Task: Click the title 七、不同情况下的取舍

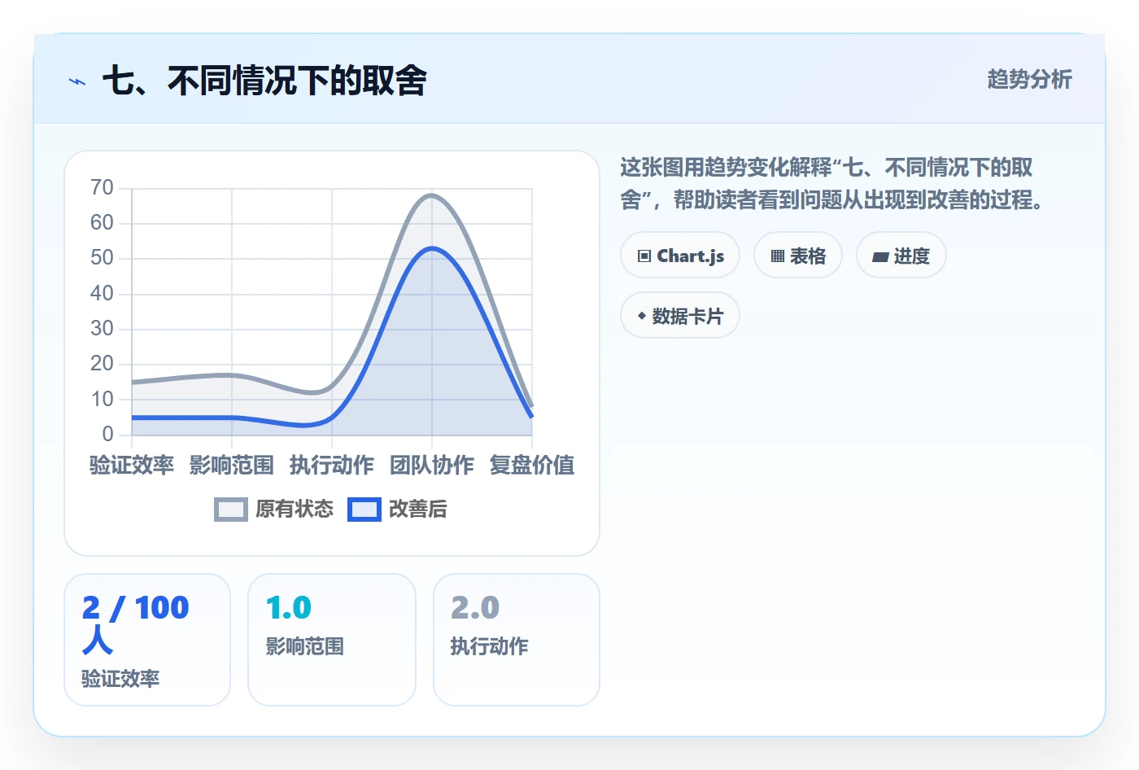Action: (264, 81)
